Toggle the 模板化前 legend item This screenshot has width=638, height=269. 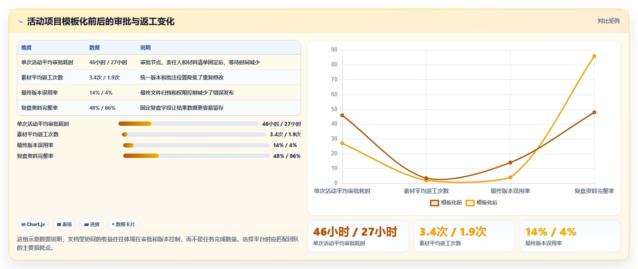(x=446, y=203)
